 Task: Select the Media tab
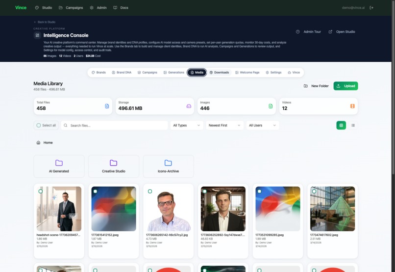[x=197, y=73]
